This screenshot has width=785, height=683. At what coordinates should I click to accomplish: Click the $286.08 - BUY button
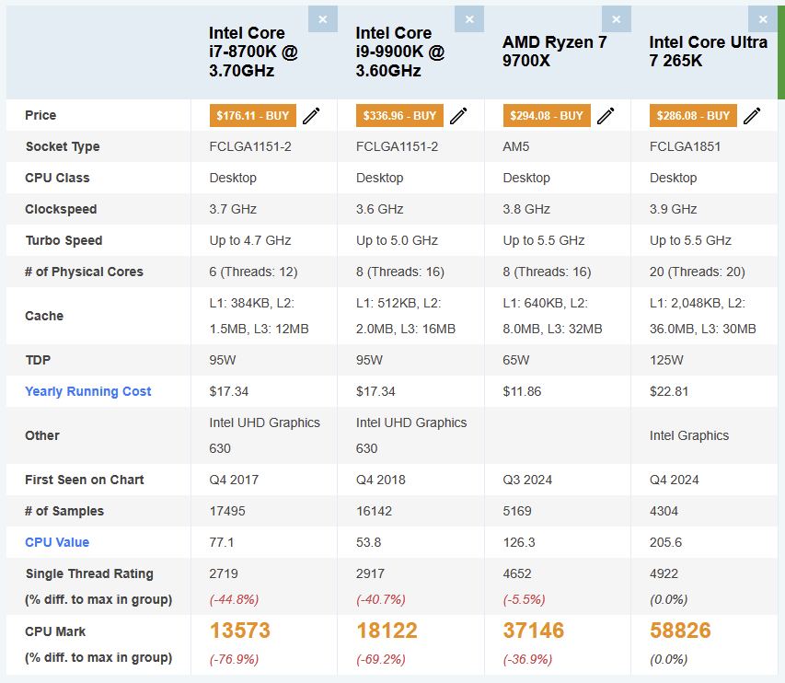click(693, 116)
